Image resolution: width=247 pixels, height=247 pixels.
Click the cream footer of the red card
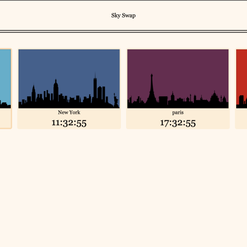[x=241, y=118]
